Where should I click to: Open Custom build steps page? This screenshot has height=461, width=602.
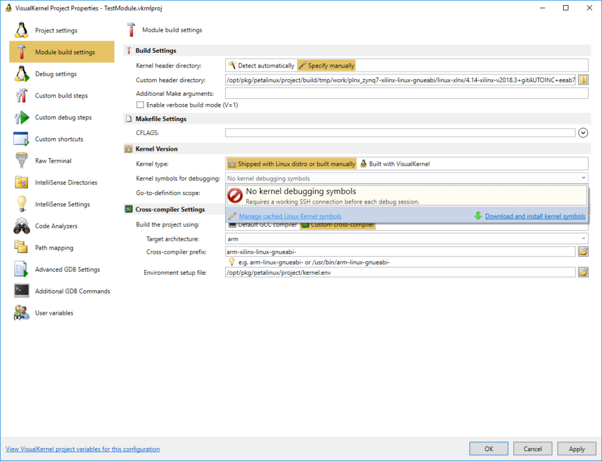pyautogui.click(x=62, y=96)
